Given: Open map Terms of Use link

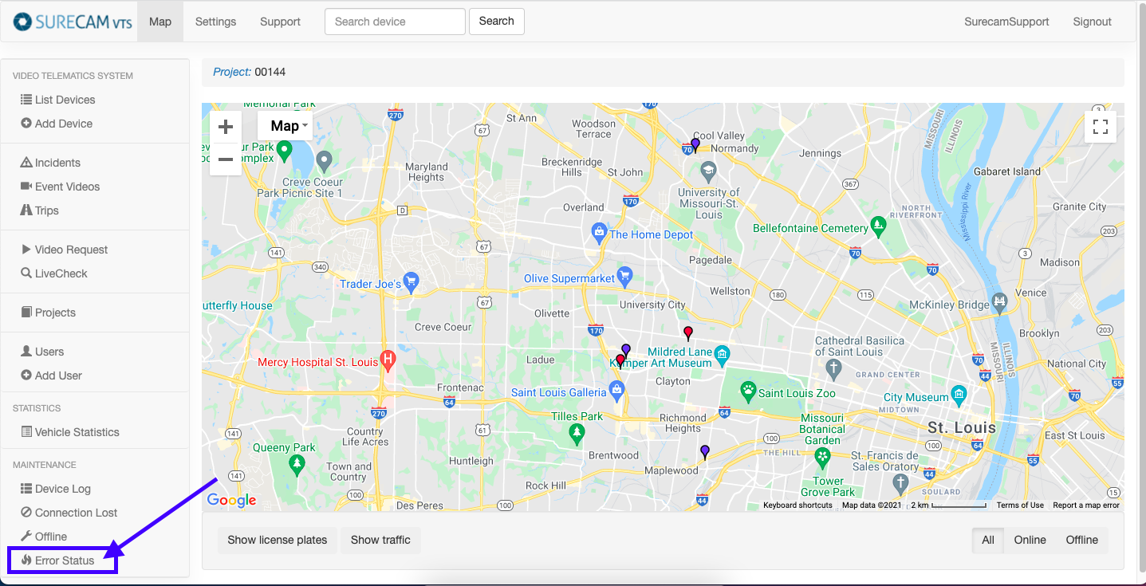Looking at the screenshot, I should 1020,505.
